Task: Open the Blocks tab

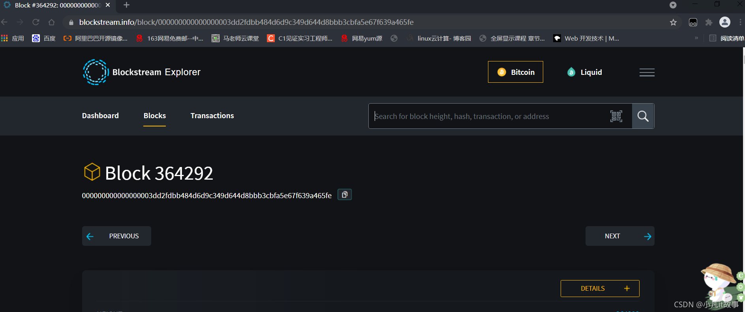Action: [x=154, y=115]
